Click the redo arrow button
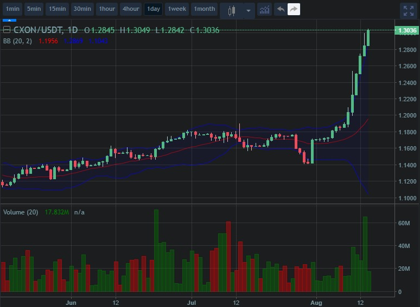This screenshot has width=420, height=307. (294, 10)
